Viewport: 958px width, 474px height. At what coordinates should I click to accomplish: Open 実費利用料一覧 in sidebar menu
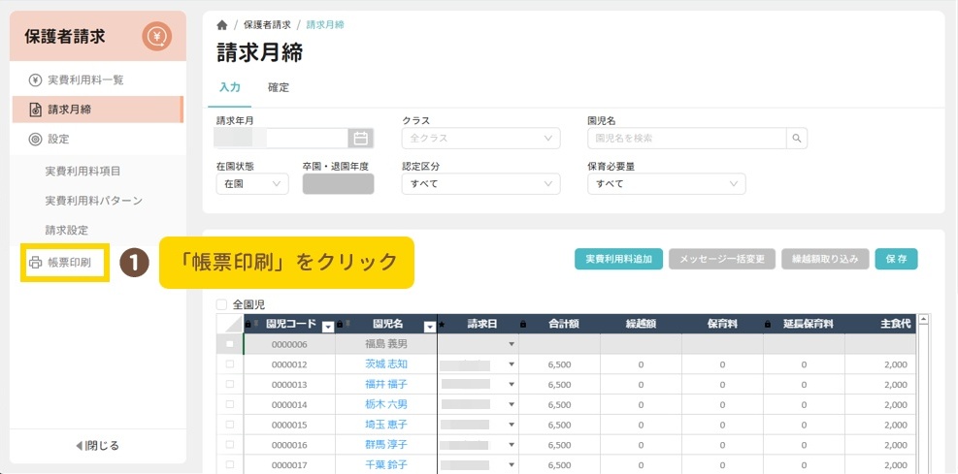coord(85,79)
